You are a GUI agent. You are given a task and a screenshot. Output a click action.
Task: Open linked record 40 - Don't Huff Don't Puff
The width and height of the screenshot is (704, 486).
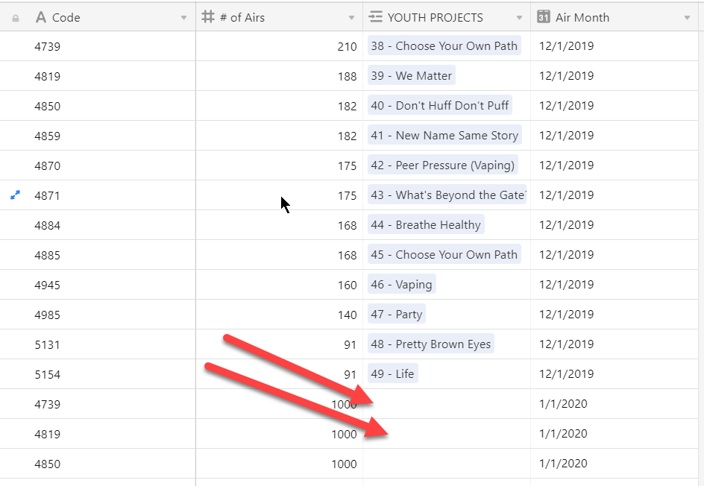click(439, 105)
